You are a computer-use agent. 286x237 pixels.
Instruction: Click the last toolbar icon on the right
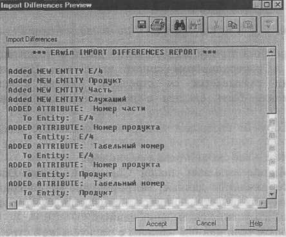pyautogui.click(x=269, y=24)
